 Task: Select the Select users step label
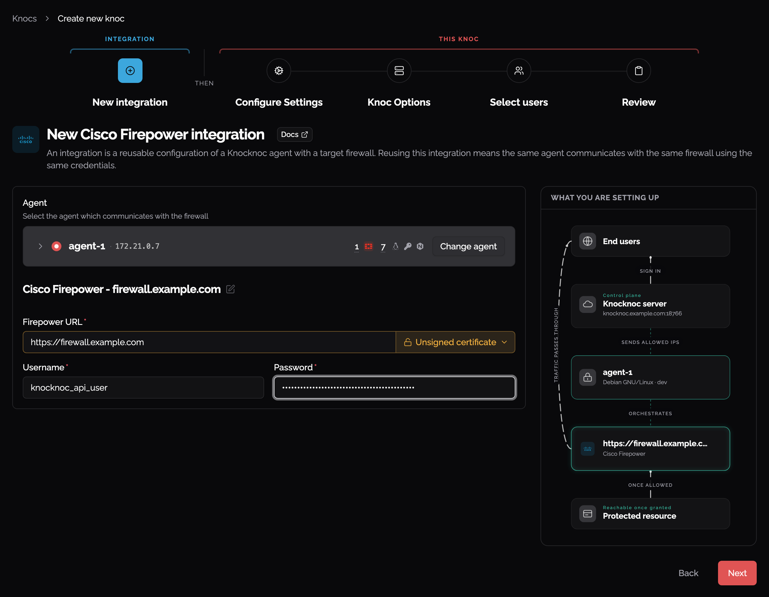tap(519, 102)
